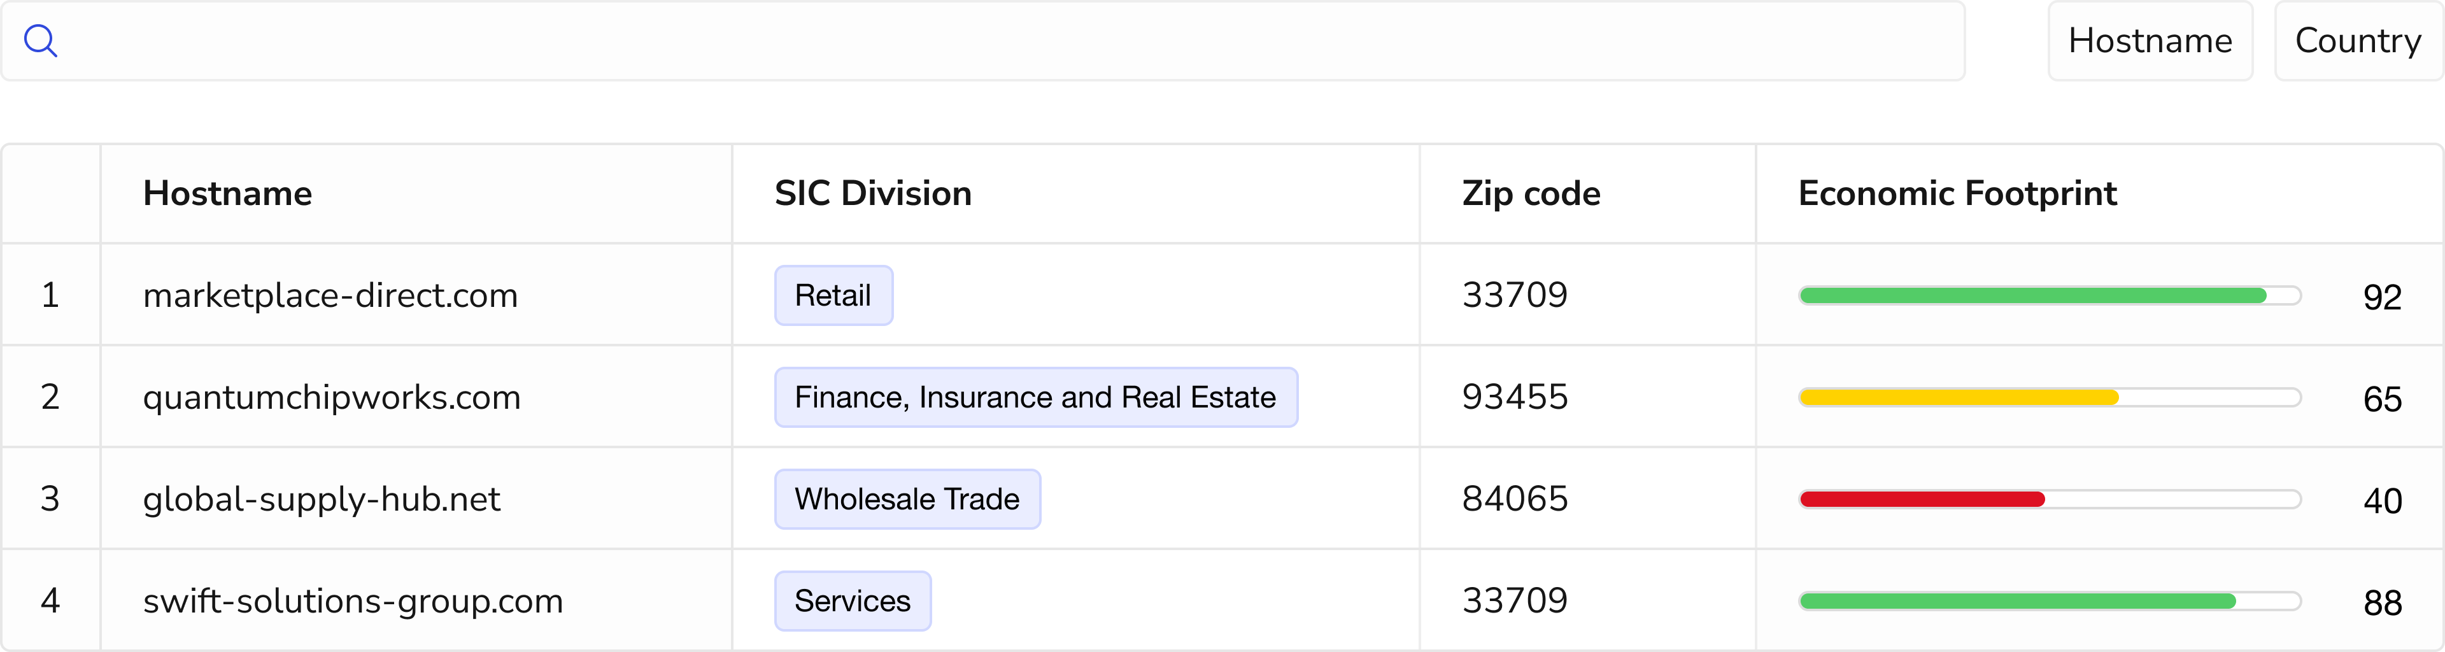Select the Wholesale Trade tag
Screen dimensions: 2445x652
(x=907, y=499)
